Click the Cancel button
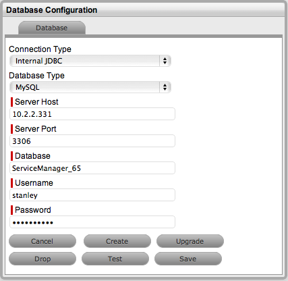 click(42, 241)
